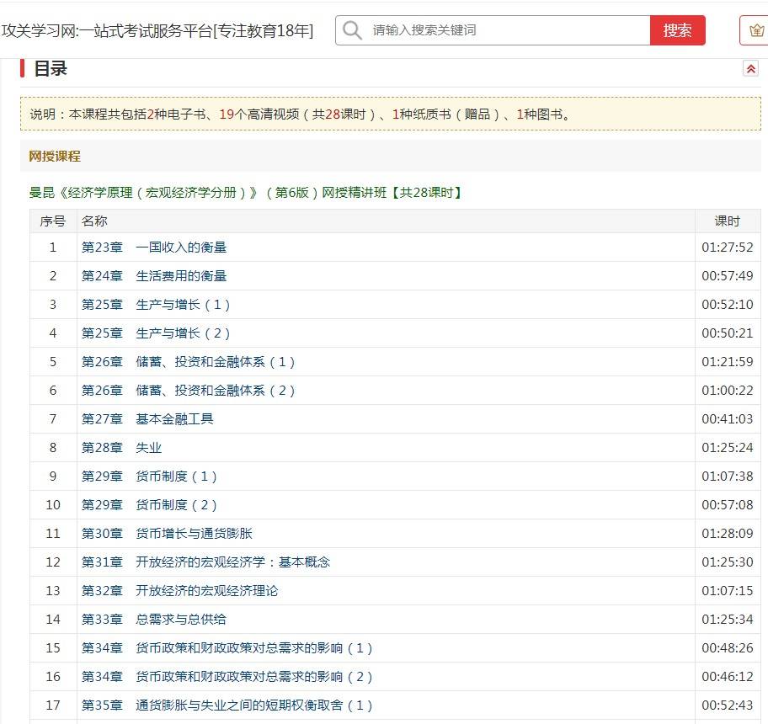Open 第34章 货币政策和财政政策对总需求的影响（2）
Image resolution: width=768 pixels, height=724 pixels.
tap(227, 677)
